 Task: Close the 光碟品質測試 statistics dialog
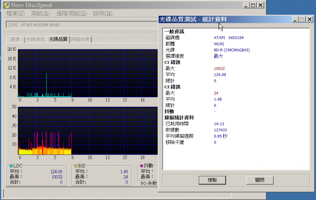(309, 19)
